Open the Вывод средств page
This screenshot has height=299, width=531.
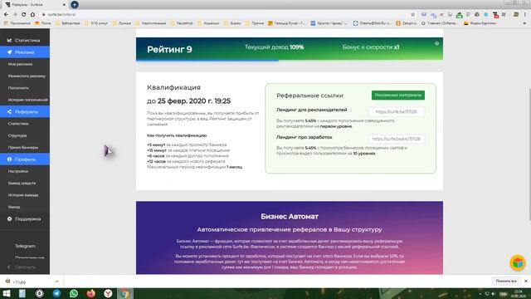pos(22,183)
